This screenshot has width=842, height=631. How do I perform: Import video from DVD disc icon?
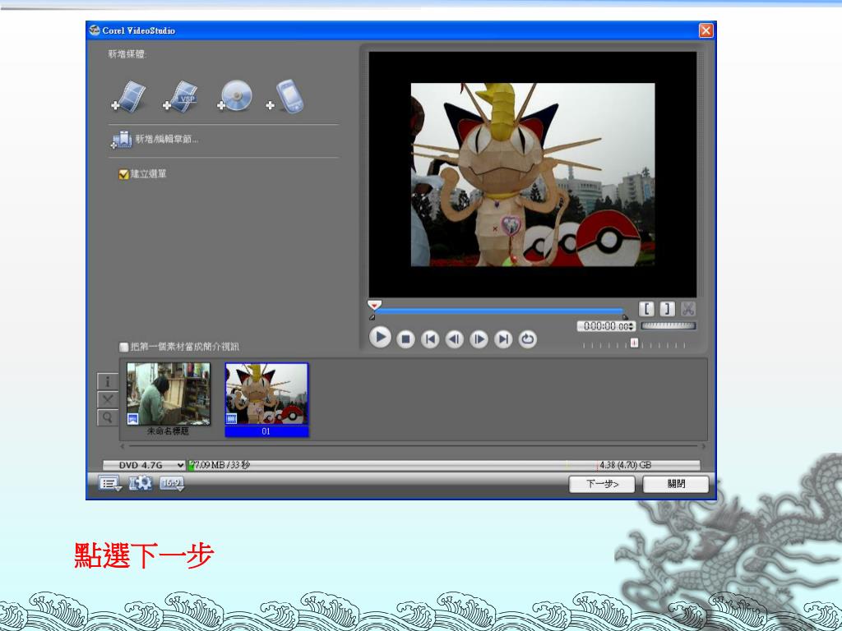click(234, 97)
